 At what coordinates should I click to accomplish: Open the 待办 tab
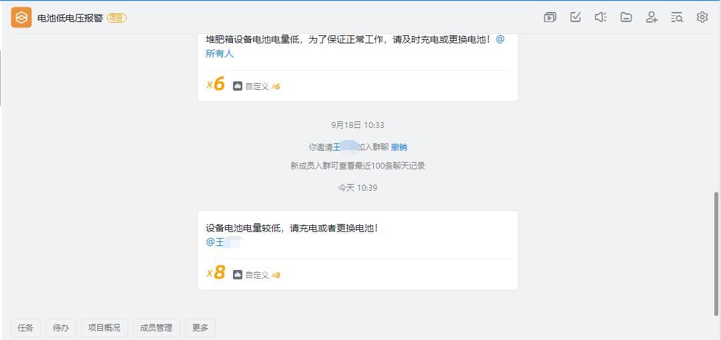click(x=61, y=328)
